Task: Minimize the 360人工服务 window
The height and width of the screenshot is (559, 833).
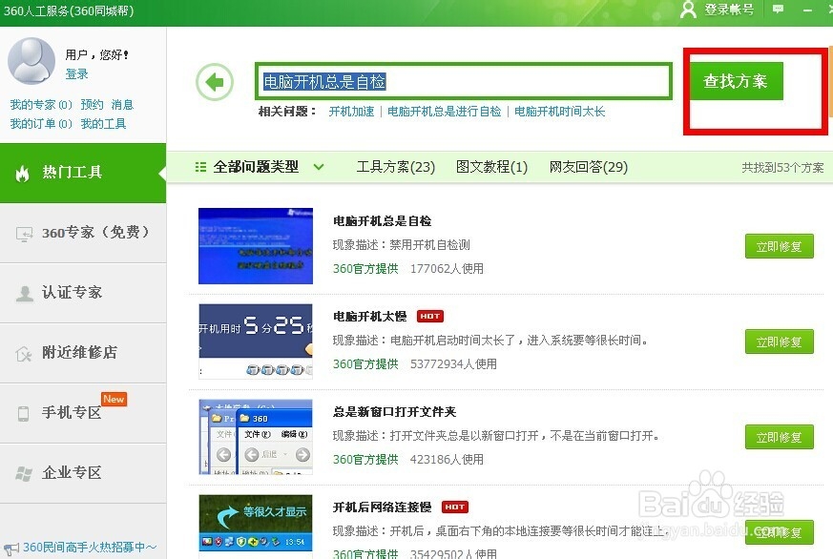Action: (x=807, y=10)
